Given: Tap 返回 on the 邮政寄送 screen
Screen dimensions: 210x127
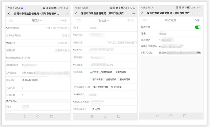Looking at the screenshot, I should pyautogui.click(x=144, y=20).
